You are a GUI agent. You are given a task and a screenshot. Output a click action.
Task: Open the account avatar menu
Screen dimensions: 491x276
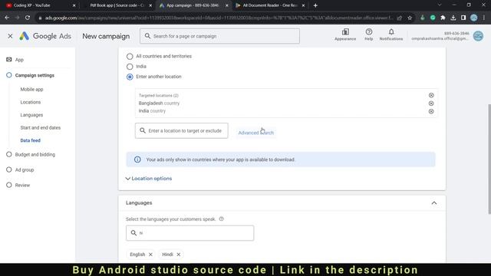pos(478,36)
